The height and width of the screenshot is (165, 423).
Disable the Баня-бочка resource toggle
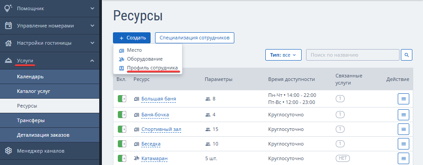pos(122,115)
